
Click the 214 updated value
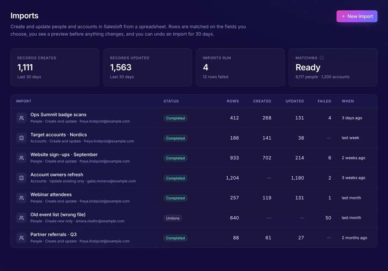tap(300, 158)
